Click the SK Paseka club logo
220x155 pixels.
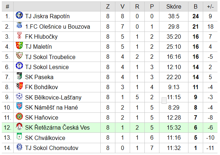[x=19, y=76]
